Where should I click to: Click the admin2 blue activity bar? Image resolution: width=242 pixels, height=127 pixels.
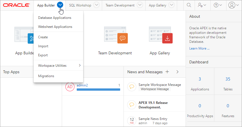coord(98,90)
